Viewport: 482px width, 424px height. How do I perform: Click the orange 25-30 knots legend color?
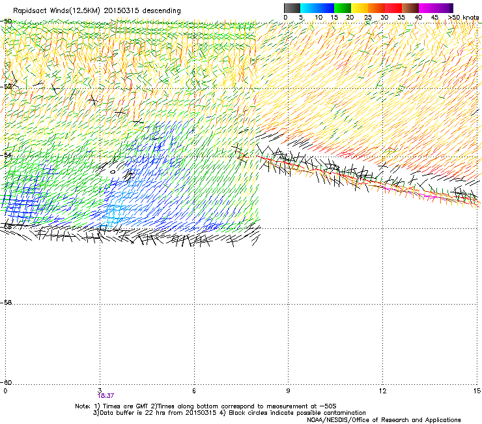pos(376,8)
